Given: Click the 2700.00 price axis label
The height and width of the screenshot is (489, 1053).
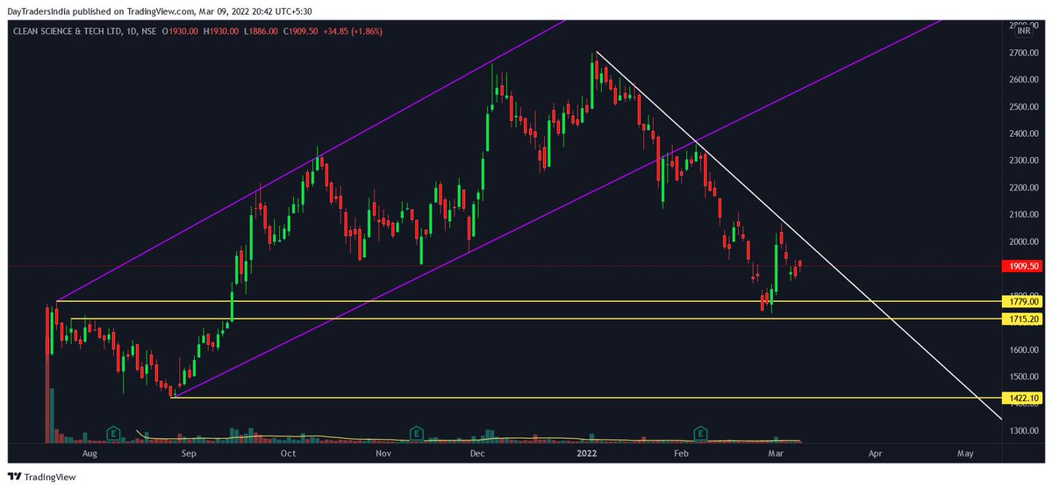Looking at the screenshot, I should coord(1023,53).
